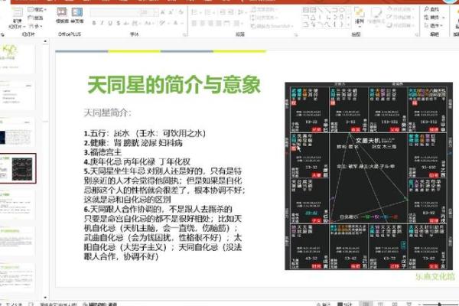Screen dimensions: 459x306
Task: Toggle the Notes pane in status bar
Action: pyautogui.click(x=324, y=304)
